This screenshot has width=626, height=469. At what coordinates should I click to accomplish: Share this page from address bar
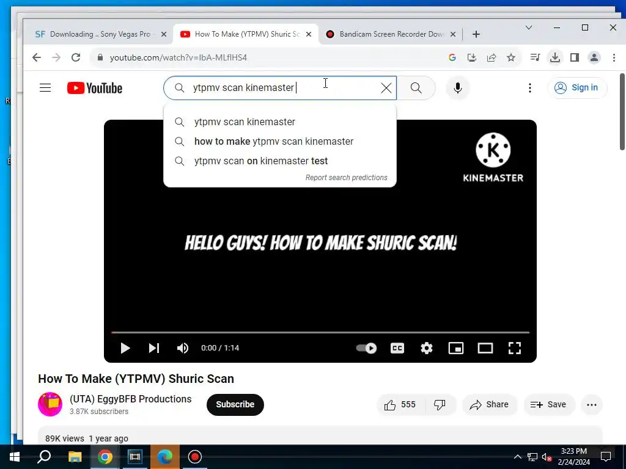[492, 58]
